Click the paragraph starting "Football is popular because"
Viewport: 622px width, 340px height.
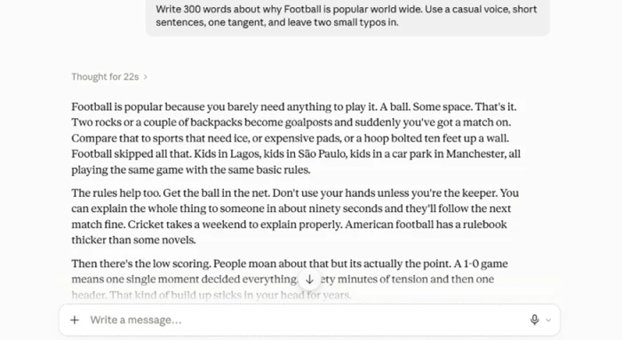pos(296,138)
